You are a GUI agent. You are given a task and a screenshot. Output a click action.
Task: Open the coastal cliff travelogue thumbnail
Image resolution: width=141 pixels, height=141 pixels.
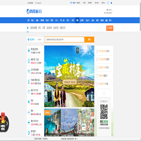[x=52, y=122]
